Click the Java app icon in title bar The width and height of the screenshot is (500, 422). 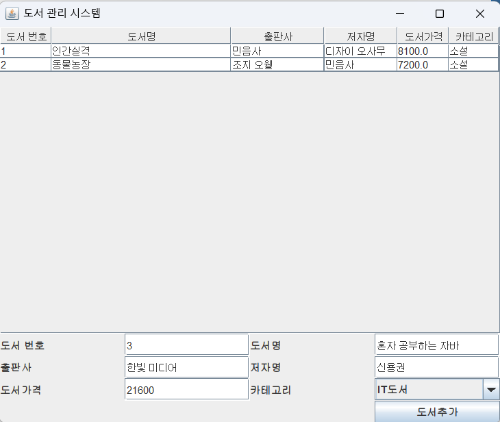pos(12,14)
